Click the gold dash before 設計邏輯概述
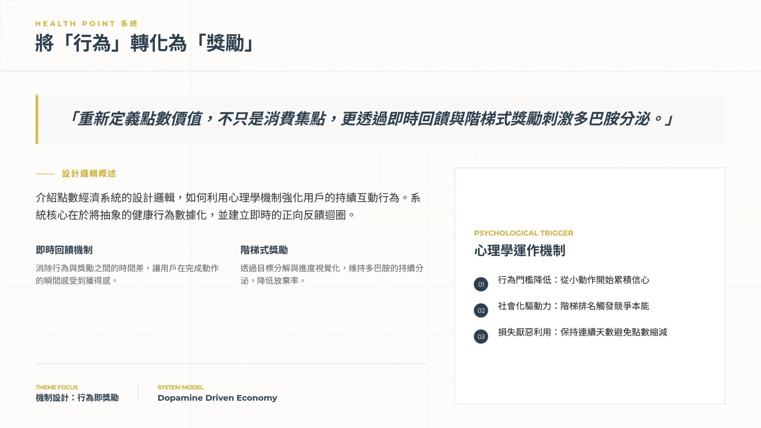The image size is (761, 428). pyautogui.click(x=45, y=174)
